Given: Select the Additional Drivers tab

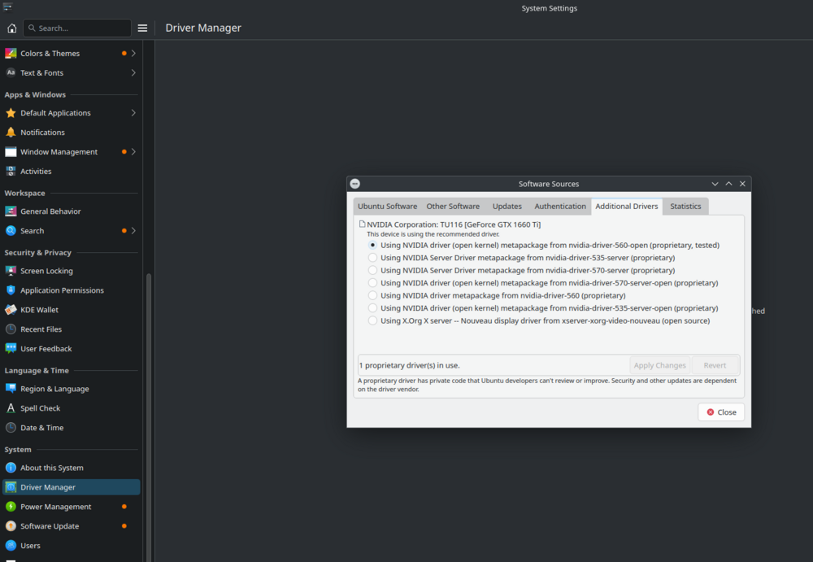Looking at the screenshot, I should pos(626,206).
